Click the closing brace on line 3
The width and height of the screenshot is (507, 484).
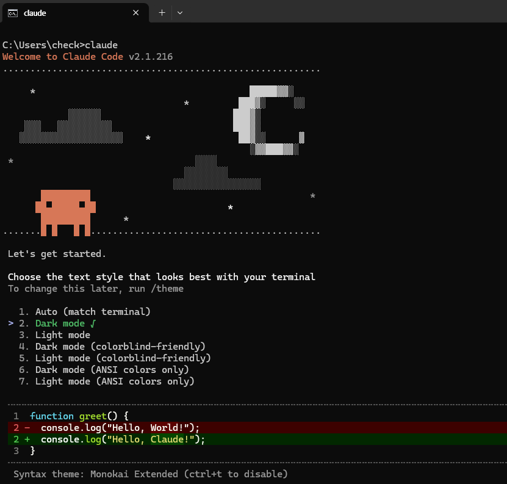coord(32,451)
